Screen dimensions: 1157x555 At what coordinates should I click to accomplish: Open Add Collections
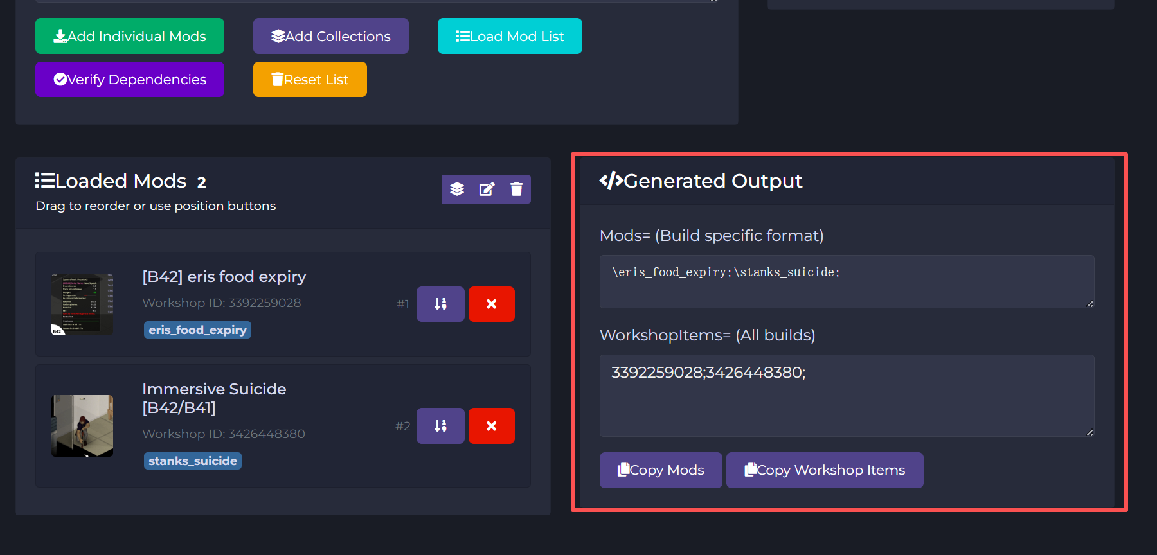330,36
